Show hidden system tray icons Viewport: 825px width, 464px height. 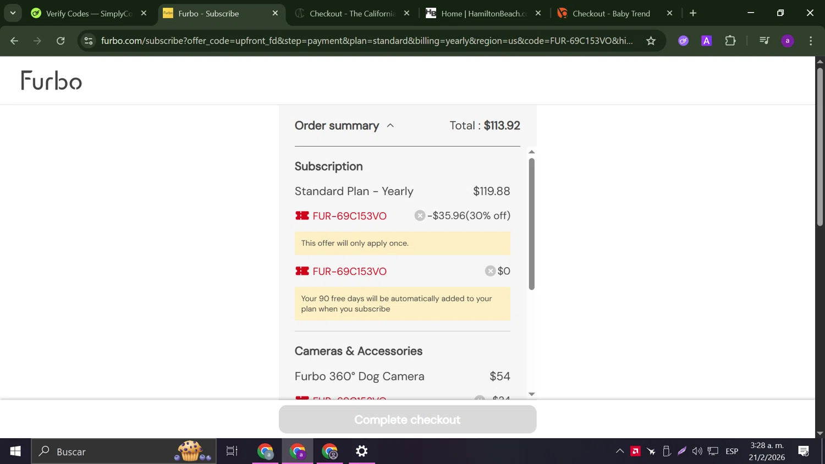pos(620,451)
